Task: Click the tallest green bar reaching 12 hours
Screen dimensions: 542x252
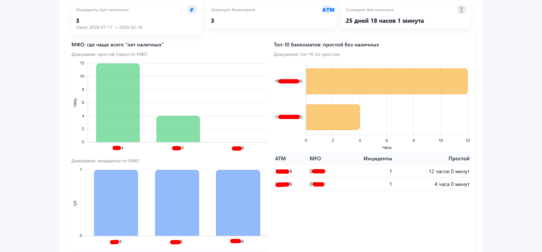Action: coord(118,103)
